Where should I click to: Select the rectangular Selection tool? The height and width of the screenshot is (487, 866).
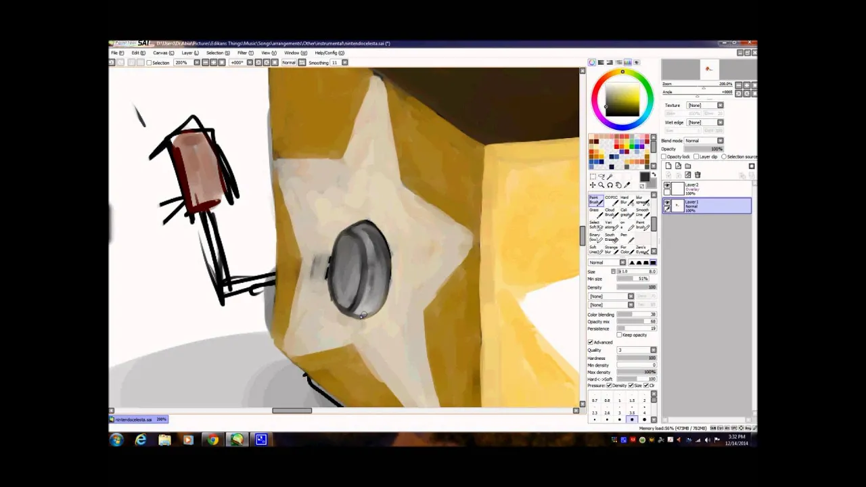[593, 177]
